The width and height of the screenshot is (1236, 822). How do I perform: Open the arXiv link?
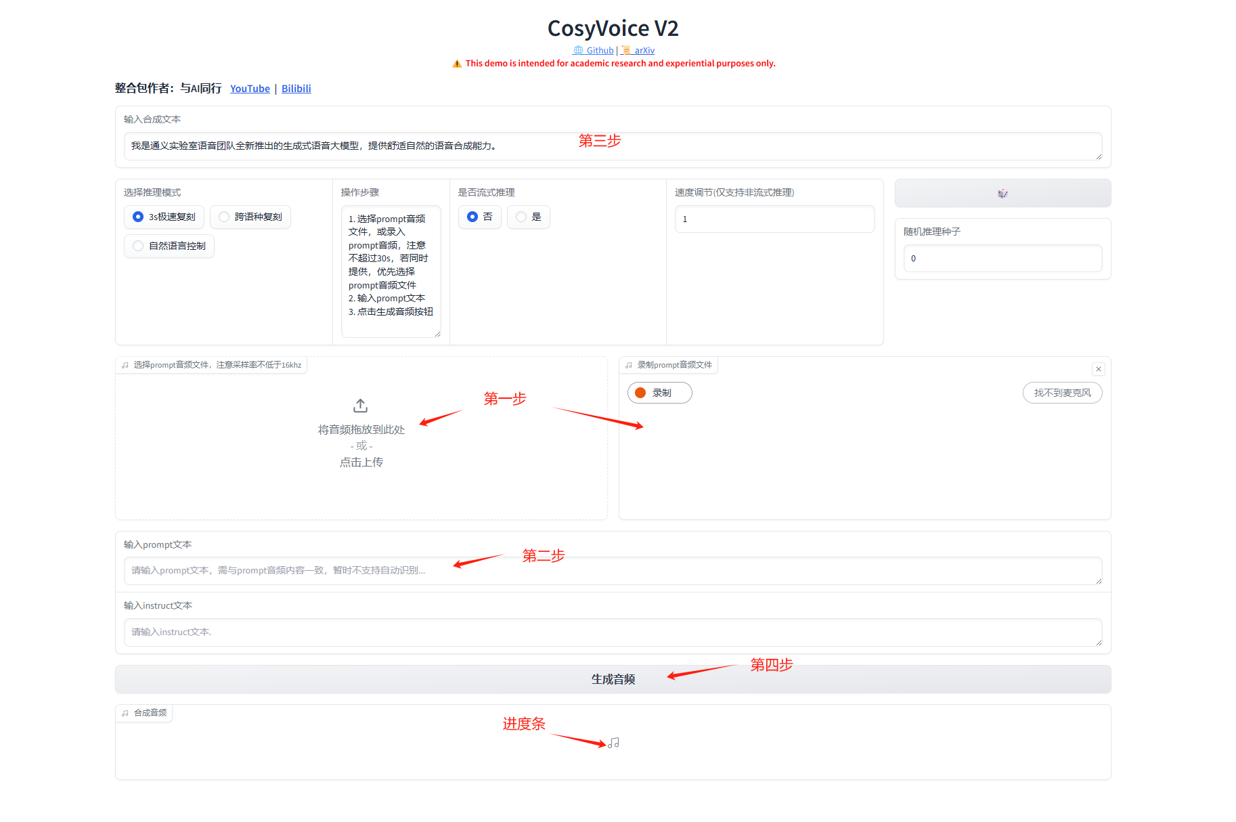(638, 50)
